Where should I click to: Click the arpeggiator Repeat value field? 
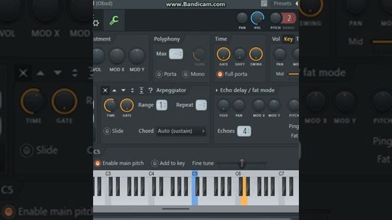click(201, 105)
